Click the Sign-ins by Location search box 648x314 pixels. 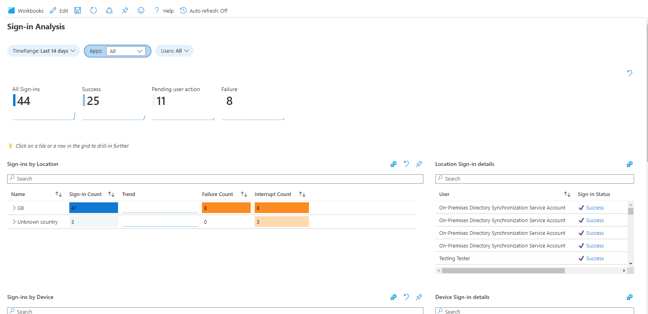tap(215, 179)
